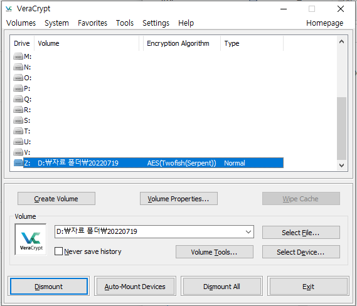Click Select File button

(301, 233)
